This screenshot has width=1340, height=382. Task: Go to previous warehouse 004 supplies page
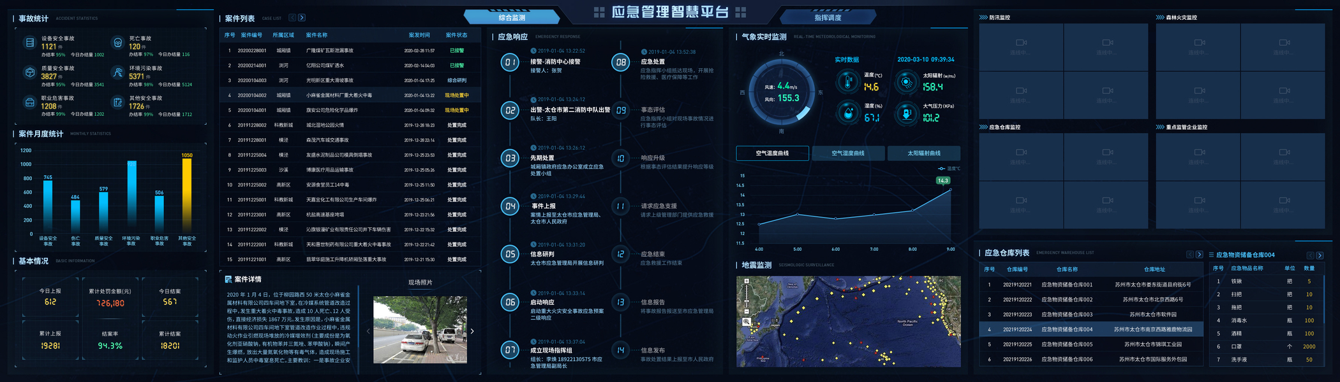pyautogui.click(x=1310, y=255)
